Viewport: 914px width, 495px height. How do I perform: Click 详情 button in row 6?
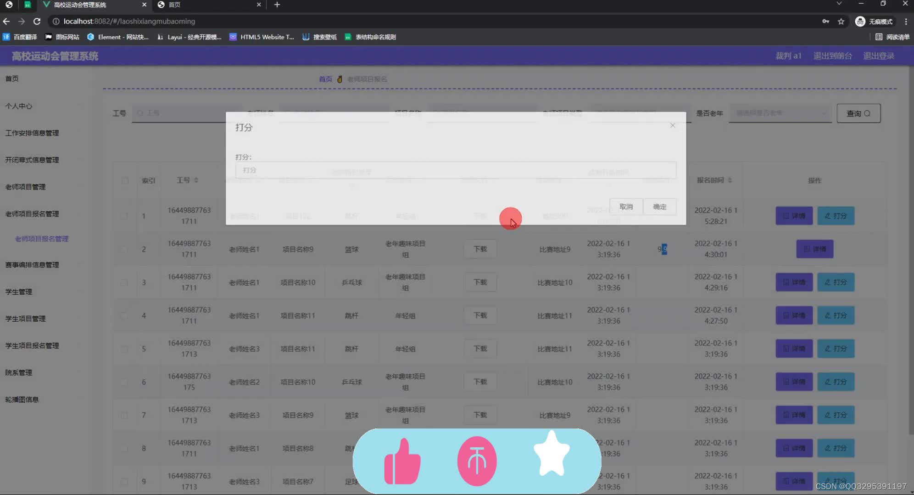[x=794, y=382]
